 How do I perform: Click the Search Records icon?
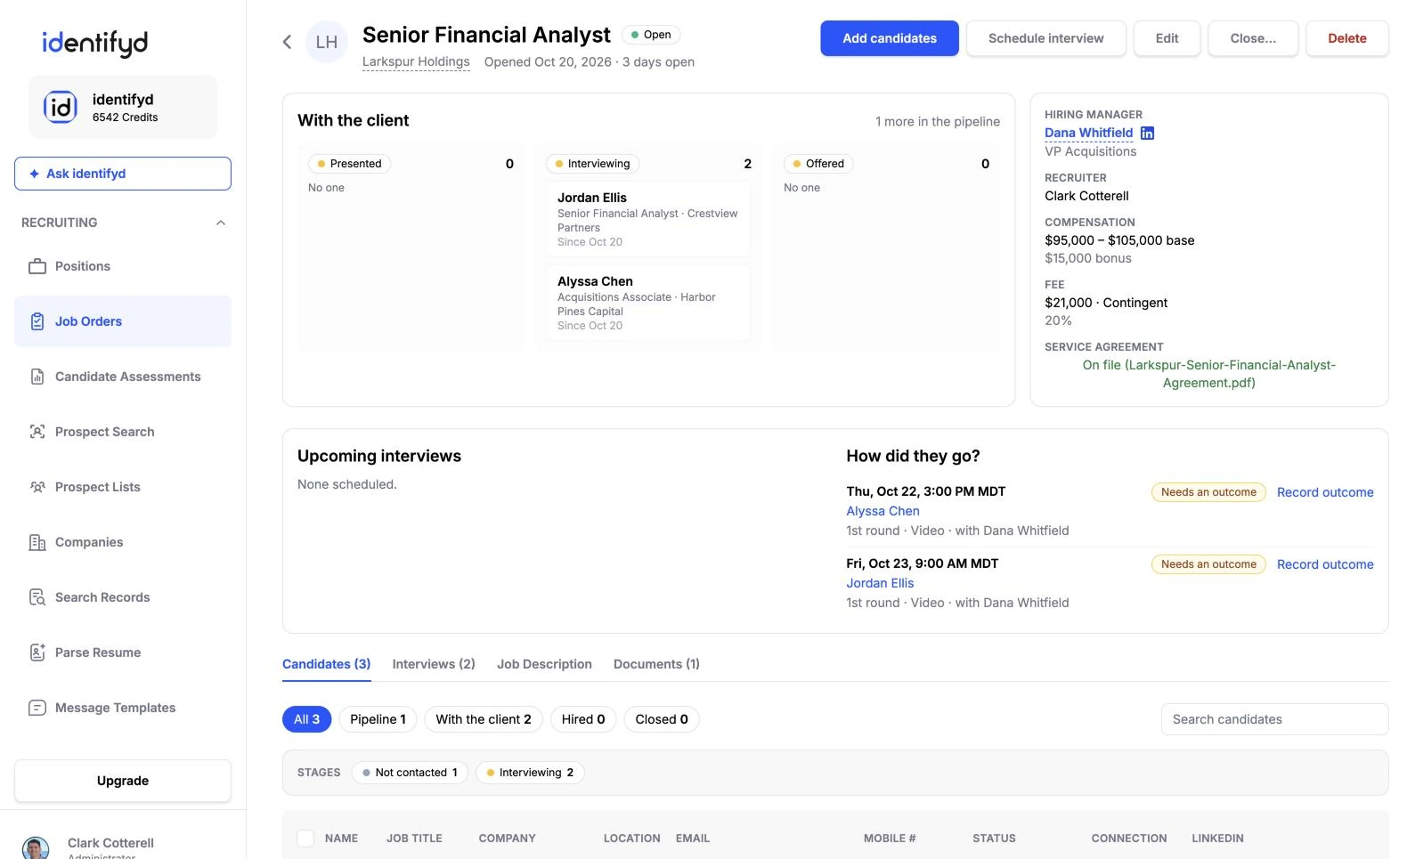(37, 597)
